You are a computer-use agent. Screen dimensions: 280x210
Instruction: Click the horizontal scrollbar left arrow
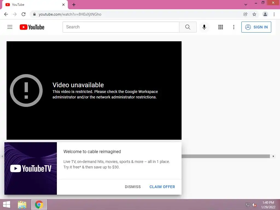(x=2, y=156)
